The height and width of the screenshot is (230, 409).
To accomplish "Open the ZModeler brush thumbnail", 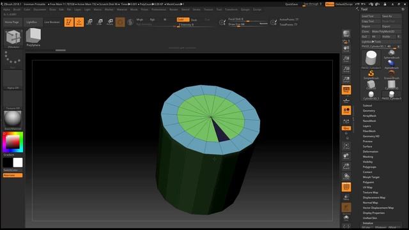I will [x=13, y=38].
